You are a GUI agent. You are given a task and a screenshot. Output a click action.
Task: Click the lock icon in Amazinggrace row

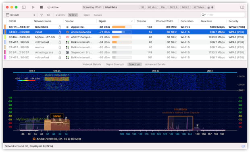pyautogui.click(x=60, y=52)
